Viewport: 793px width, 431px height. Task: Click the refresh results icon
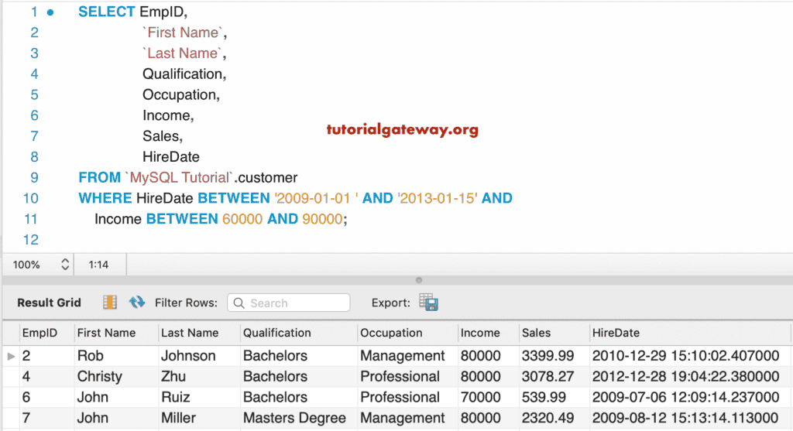click(137, 303)
